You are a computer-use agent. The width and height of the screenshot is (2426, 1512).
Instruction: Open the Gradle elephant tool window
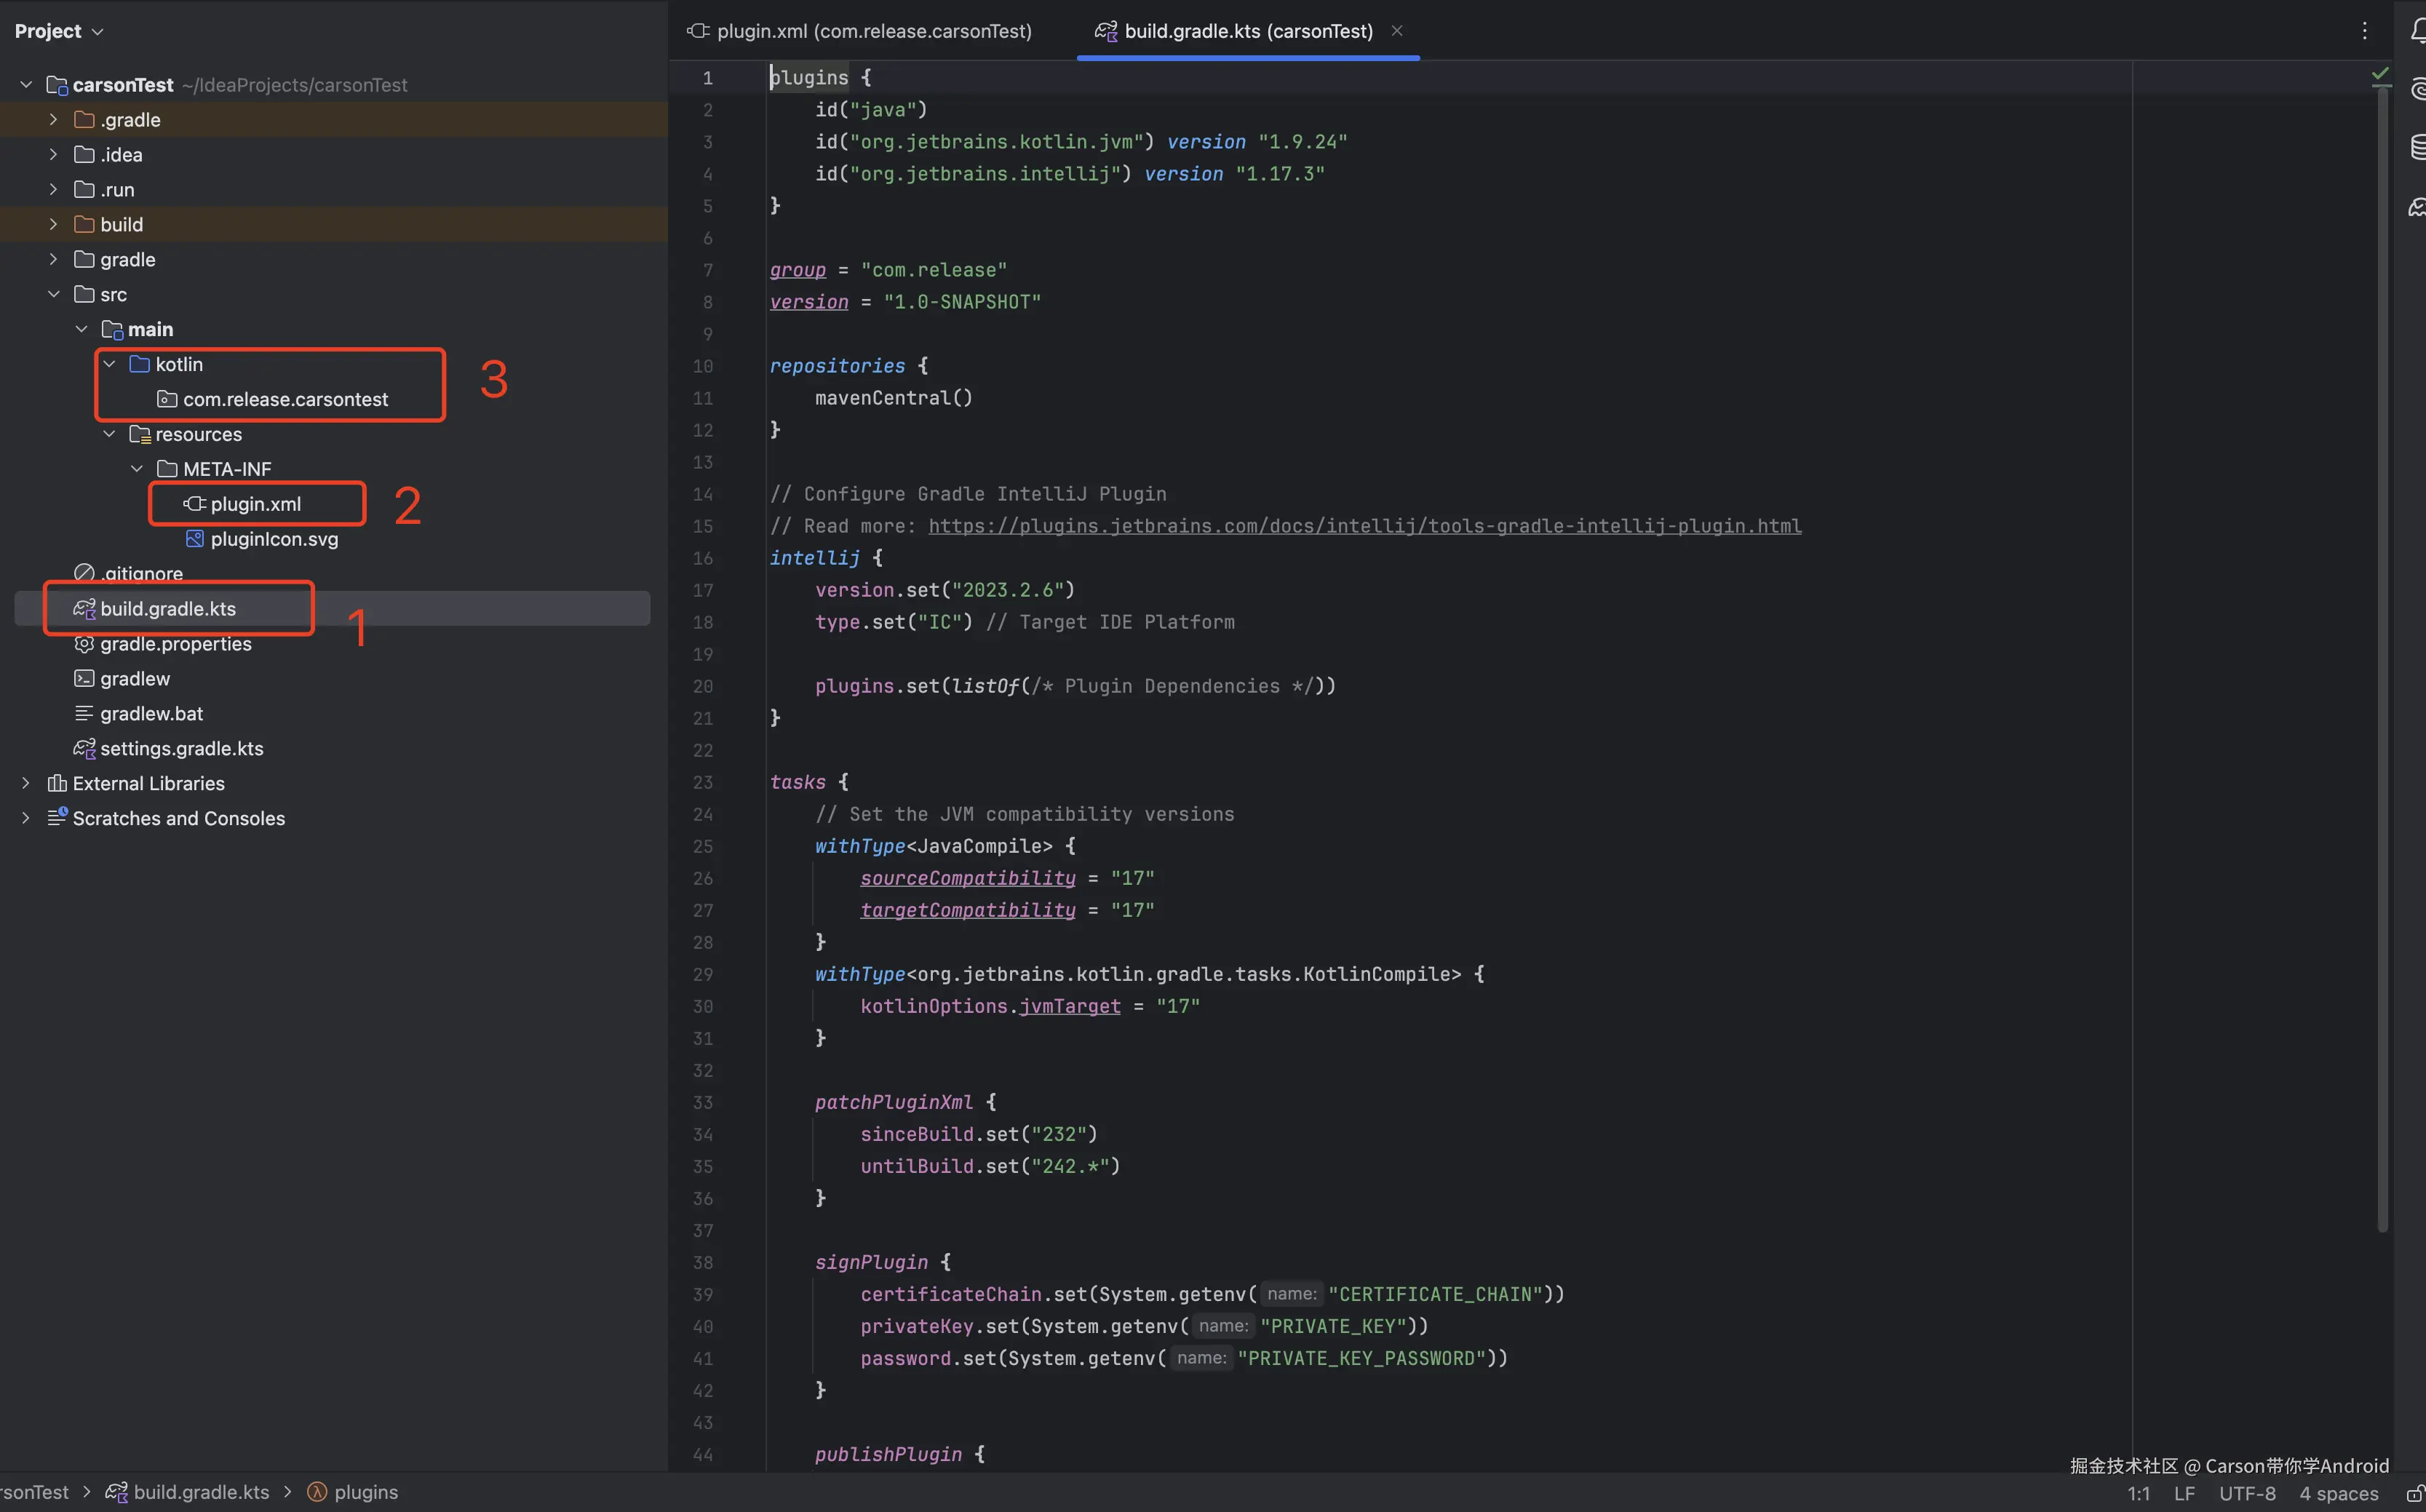[2417, 207]
